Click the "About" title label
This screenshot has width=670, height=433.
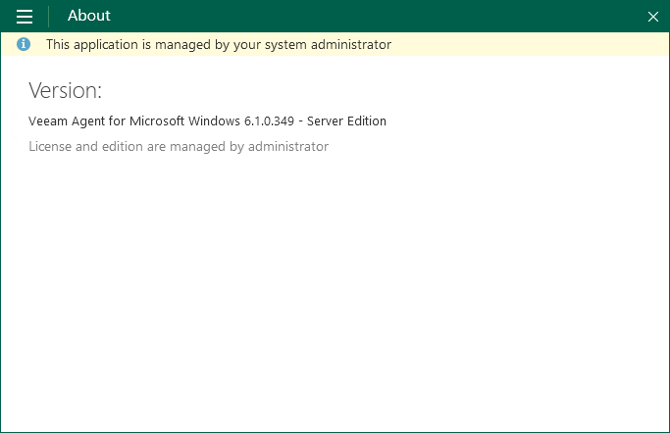tap(88, 16)
